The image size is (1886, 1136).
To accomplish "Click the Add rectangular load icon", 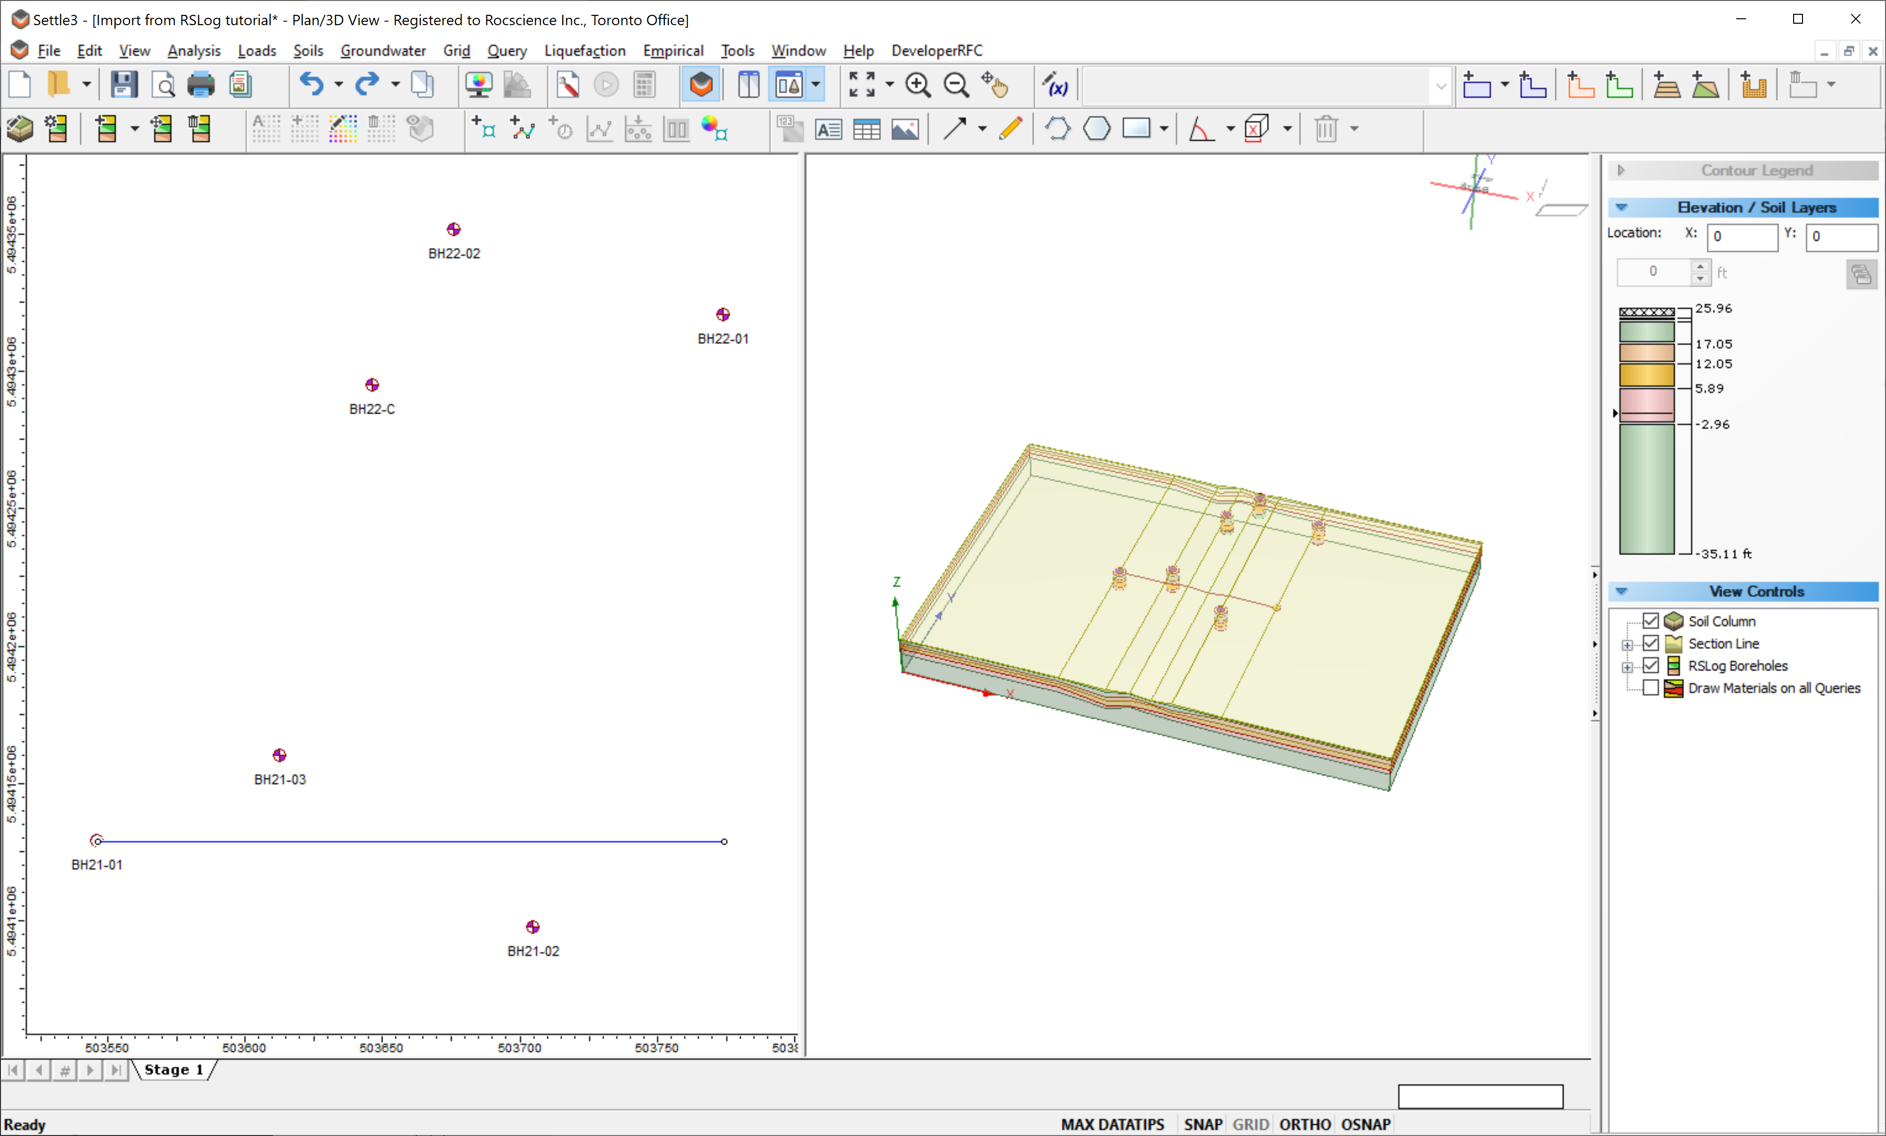I will 1476,84.
